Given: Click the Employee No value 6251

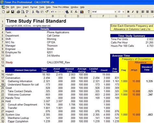Looking at the screenshot, I should pyautogui.click(x=50, y=52).
